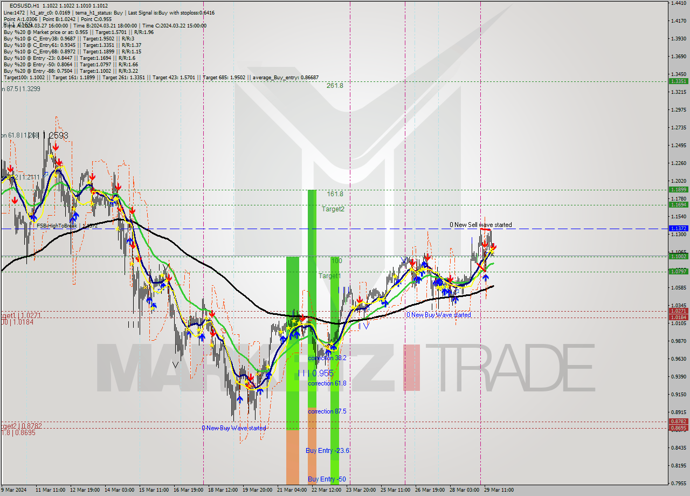Click the 'I I I 0.955' point label

316,373
